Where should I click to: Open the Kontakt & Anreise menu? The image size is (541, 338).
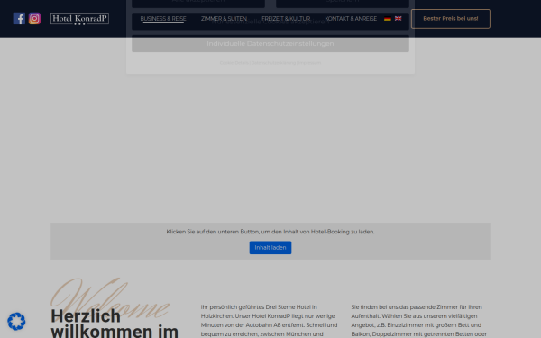click(351, 19)
